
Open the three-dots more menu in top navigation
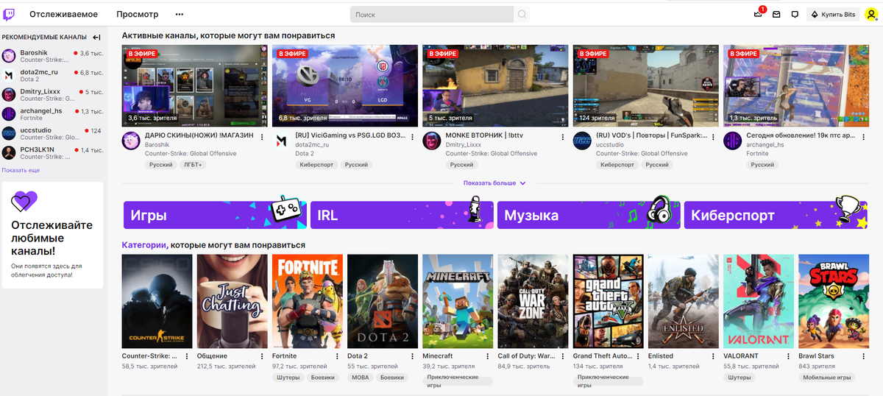[180, 14]
